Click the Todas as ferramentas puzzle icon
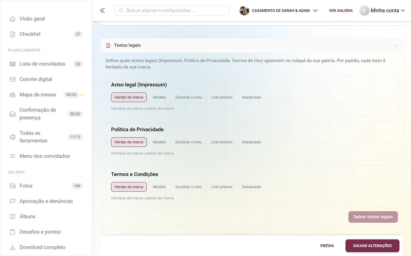The height and width of the screenshot is (256, 411). pyautogui.click(x=13, y=137)
